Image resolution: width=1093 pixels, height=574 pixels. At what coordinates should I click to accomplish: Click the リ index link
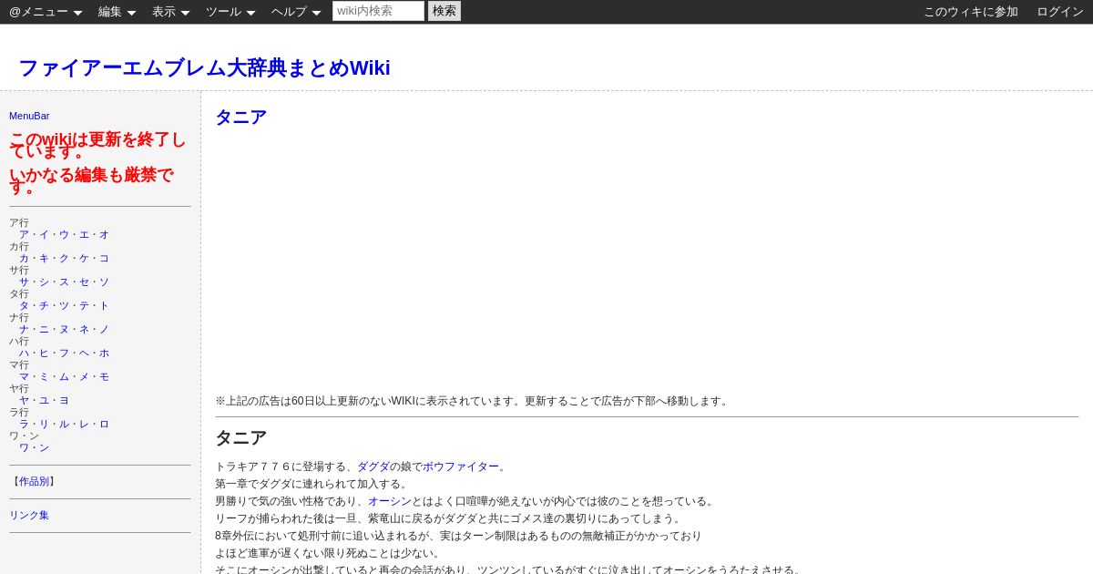point(44,425)
